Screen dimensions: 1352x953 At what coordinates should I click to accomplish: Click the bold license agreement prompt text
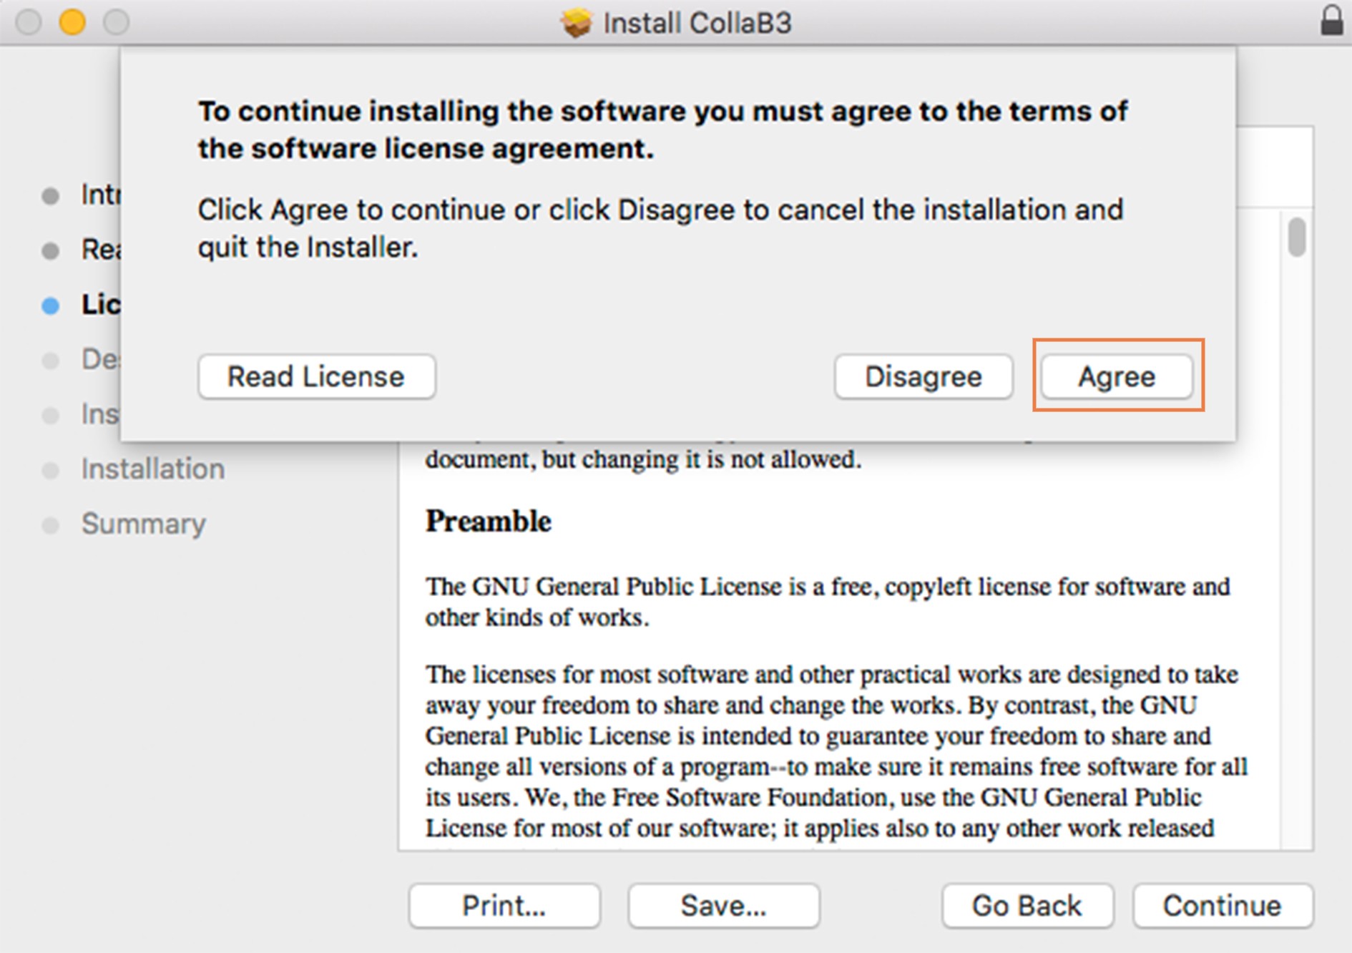click(x=662, y=129)
